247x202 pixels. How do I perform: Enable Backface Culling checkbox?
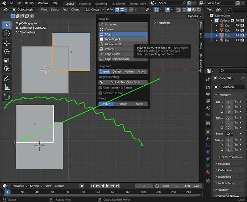[x=100, y=93]
